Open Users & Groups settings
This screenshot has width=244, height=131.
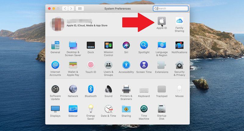tap(109, 65)
